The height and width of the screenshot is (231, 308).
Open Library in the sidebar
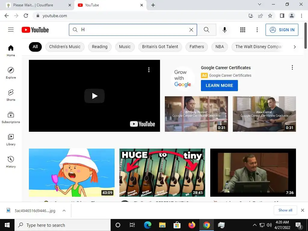click(11, 140)
